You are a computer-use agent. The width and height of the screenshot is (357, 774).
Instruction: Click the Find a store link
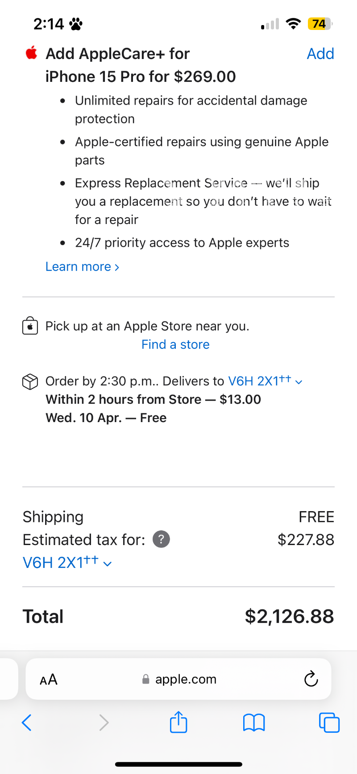pos(175,344)
